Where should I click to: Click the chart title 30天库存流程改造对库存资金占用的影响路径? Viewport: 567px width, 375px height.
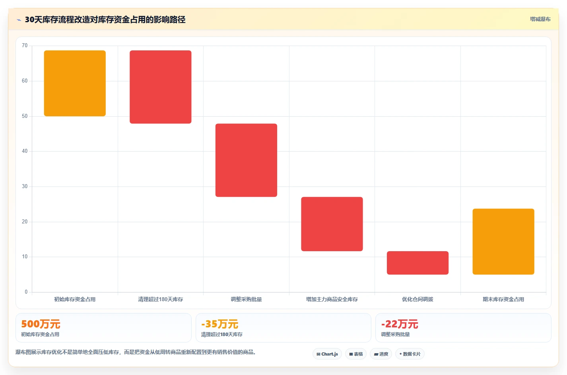(x=105, y=20)
